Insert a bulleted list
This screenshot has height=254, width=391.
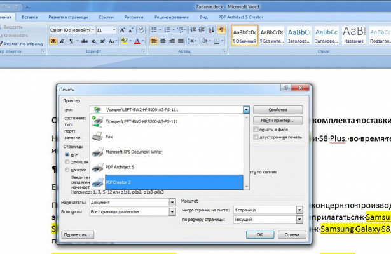coord(154,30)
